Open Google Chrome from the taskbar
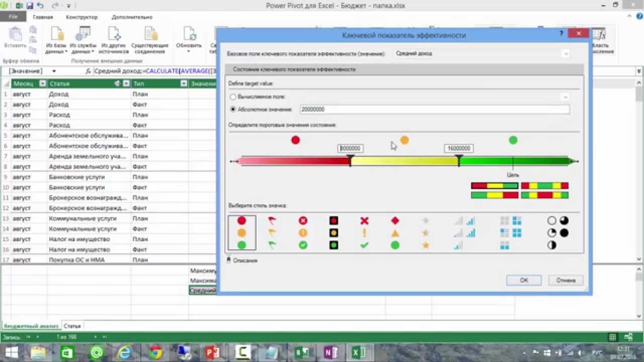The image size is (644, 362). 155,353
